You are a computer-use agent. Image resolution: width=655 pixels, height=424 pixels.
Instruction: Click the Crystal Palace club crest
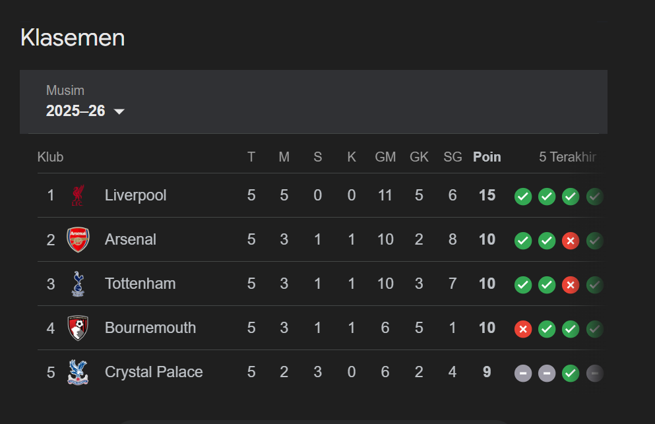(78, 372)
